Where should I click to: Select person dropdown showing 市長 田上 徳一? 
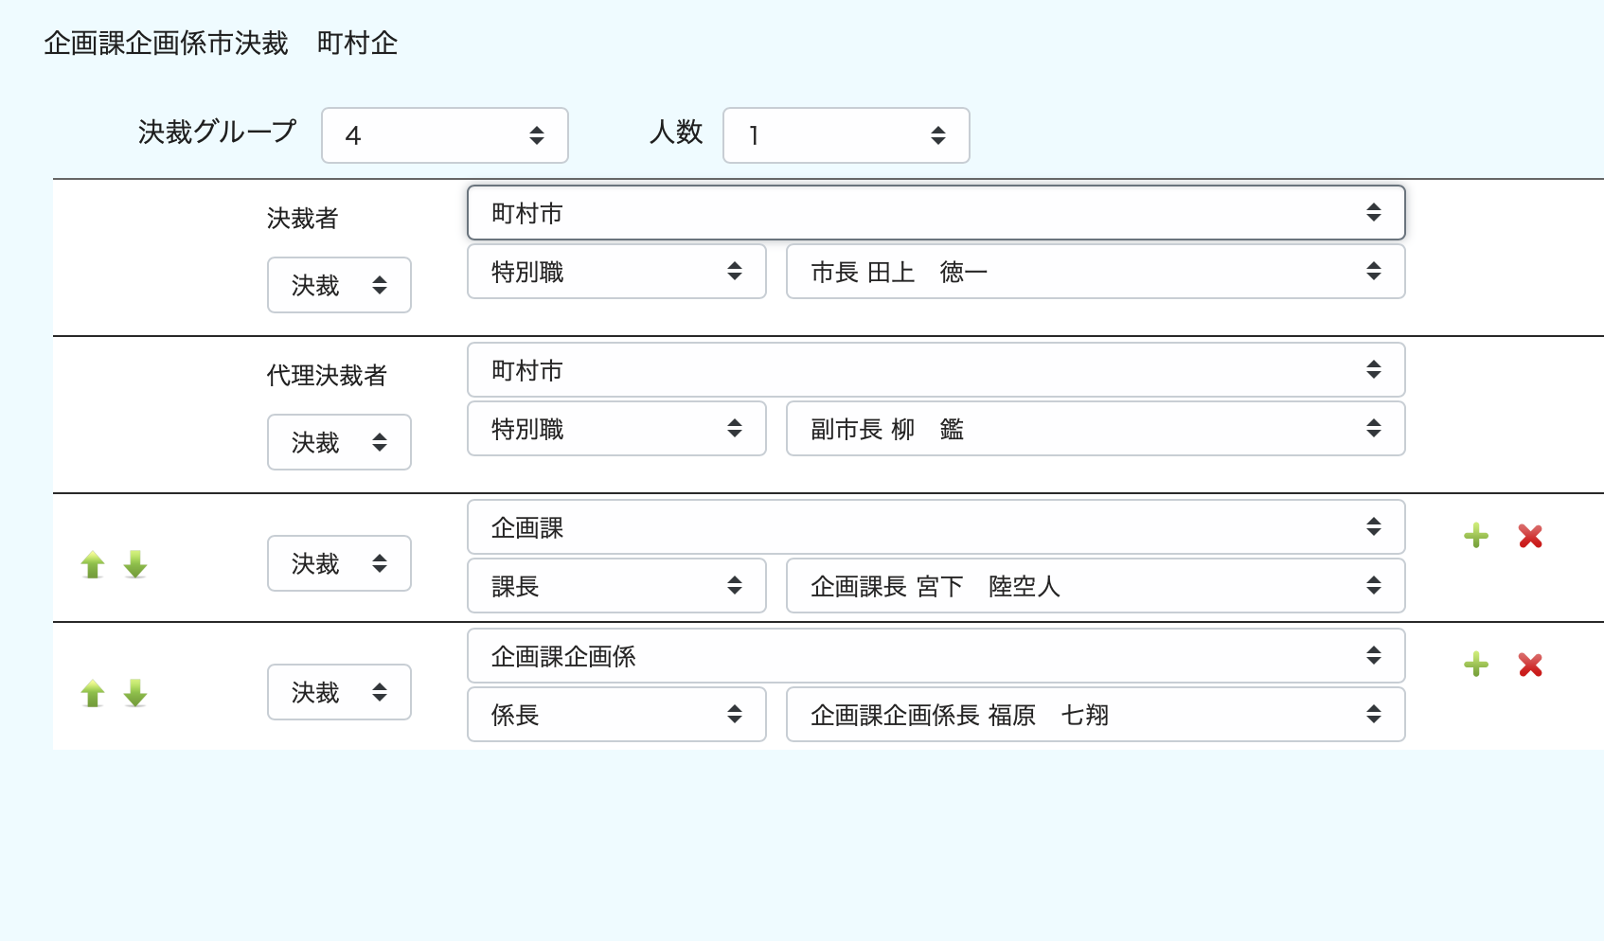[1095, 272]
